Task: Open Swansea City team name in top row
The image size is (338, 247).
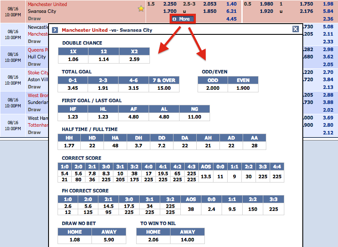Action: tap(42, 11)
